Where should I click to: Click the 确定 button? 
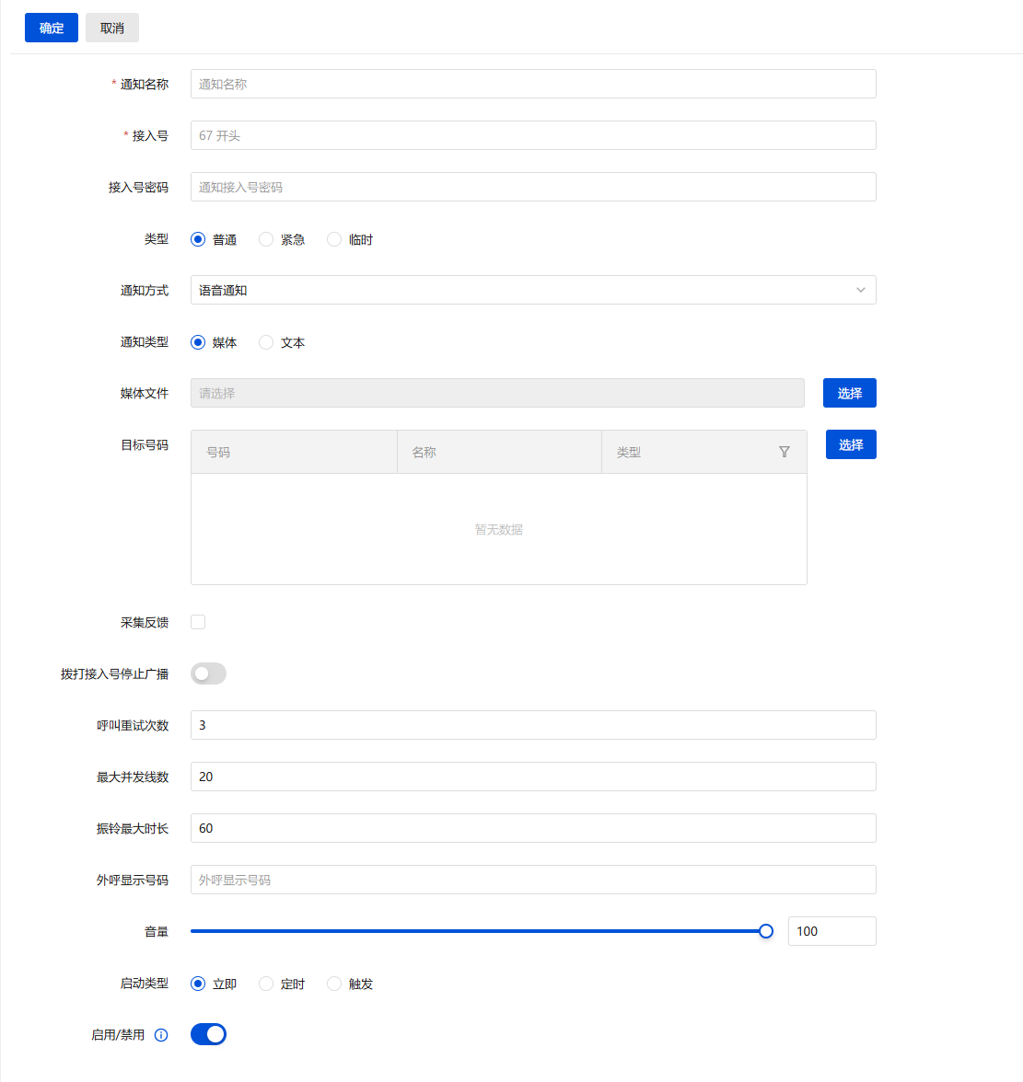click(x=52, y=28)
